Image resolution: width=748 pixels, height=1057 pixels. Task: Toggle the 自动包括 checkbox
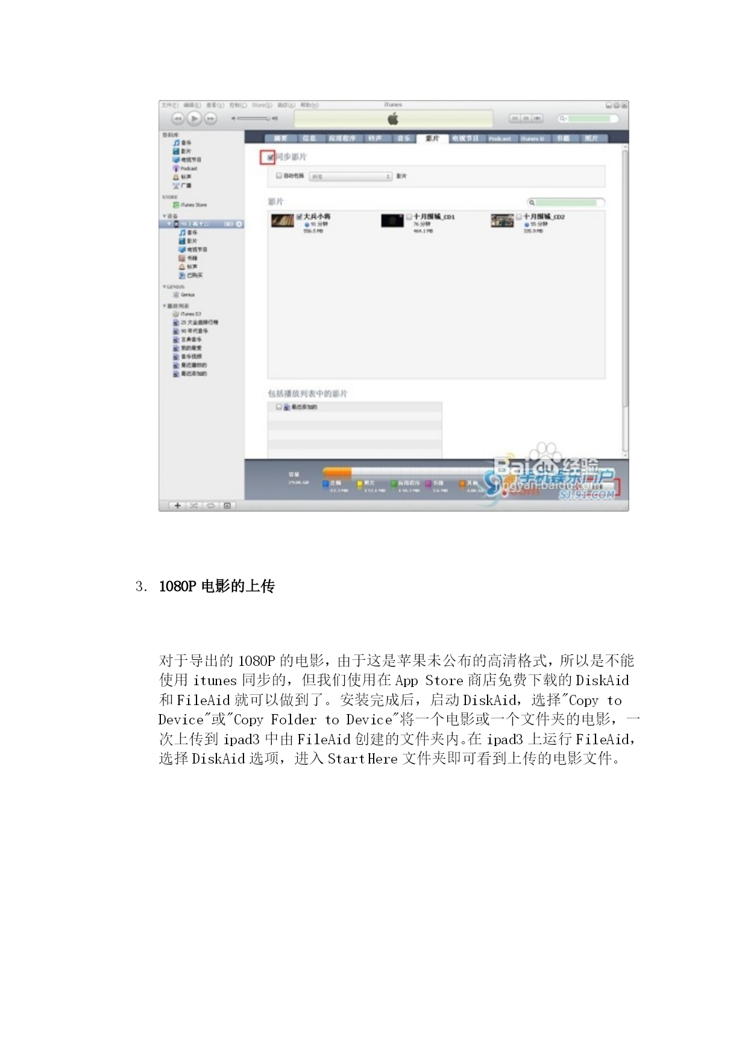point(278,176)
